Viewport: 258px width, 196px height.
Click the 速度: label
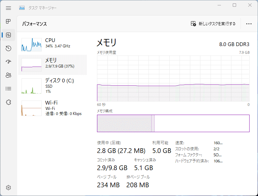tap(180, 143)
